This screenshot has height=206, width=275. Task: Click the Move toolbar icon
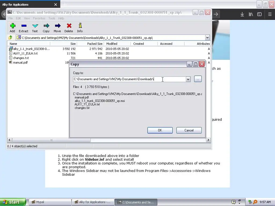click(x=57, y=26)
